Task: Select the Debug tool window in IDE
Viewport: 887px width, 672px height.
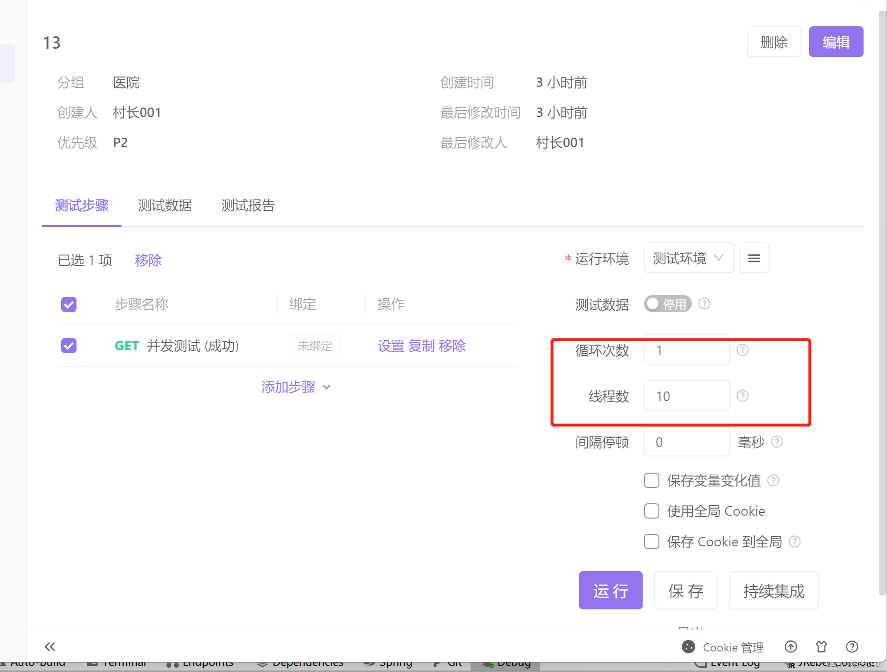Action: (513, 663)
